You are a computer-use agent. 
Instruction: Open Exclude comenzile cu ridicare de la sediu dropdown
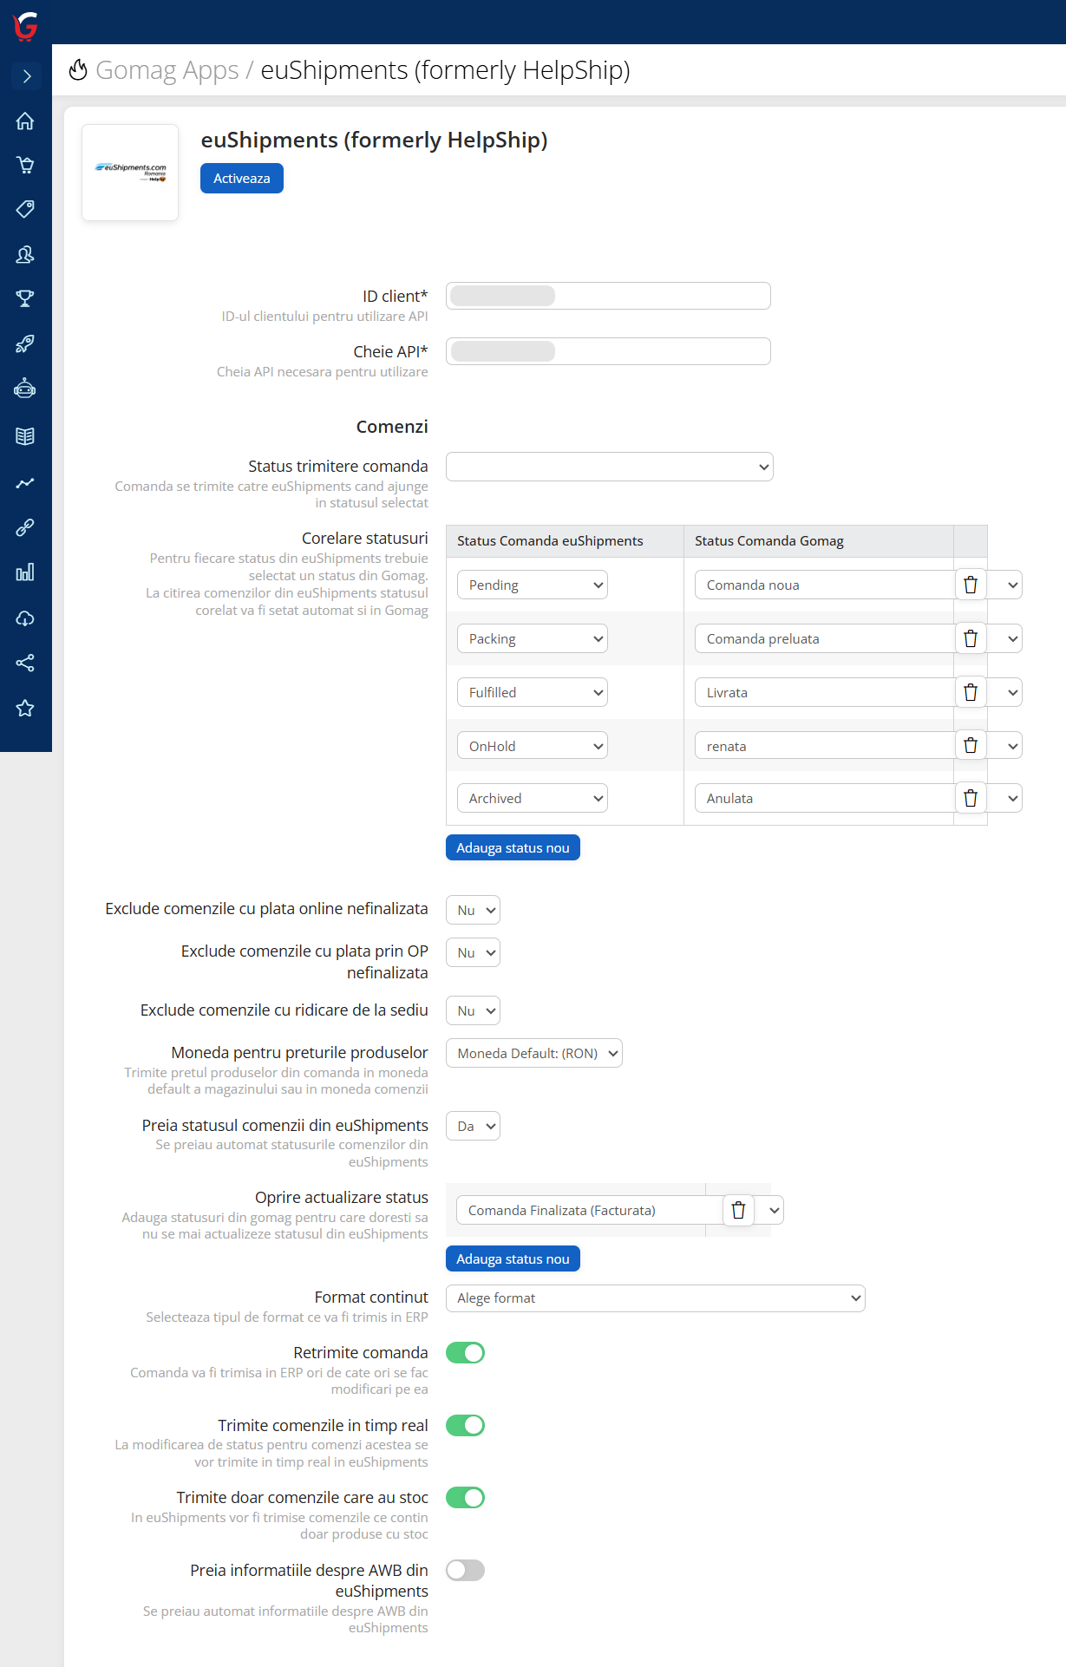pos(474,1010)
